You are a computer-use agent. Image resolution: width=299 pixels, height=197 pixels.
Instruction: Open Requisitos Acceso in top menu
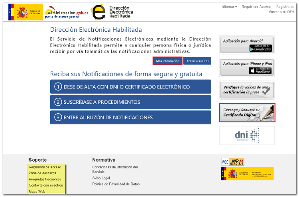click(256, 7)
